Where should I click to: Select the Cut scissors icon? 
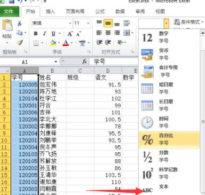pyautogui.click(x=20, y=23)
